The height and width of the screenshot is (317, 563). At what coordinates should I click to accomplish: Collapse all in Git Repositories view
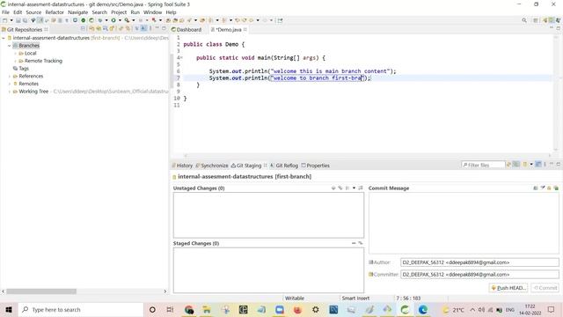(83, 28)
